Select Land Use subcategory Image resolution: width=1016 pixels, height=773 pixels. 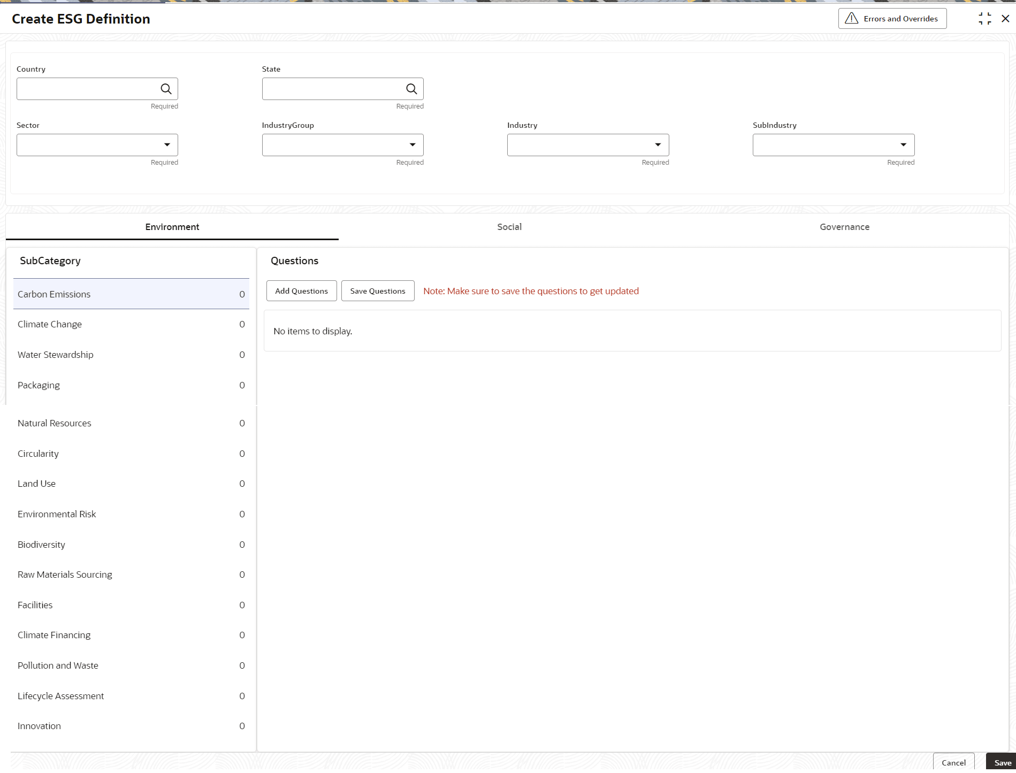[131, 484]
